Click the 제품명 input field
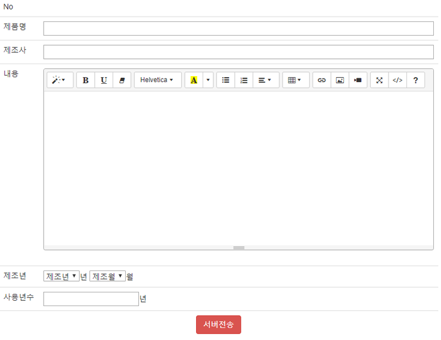The width and height of the screenshot is (441, 340). click(x=238, y=29)
